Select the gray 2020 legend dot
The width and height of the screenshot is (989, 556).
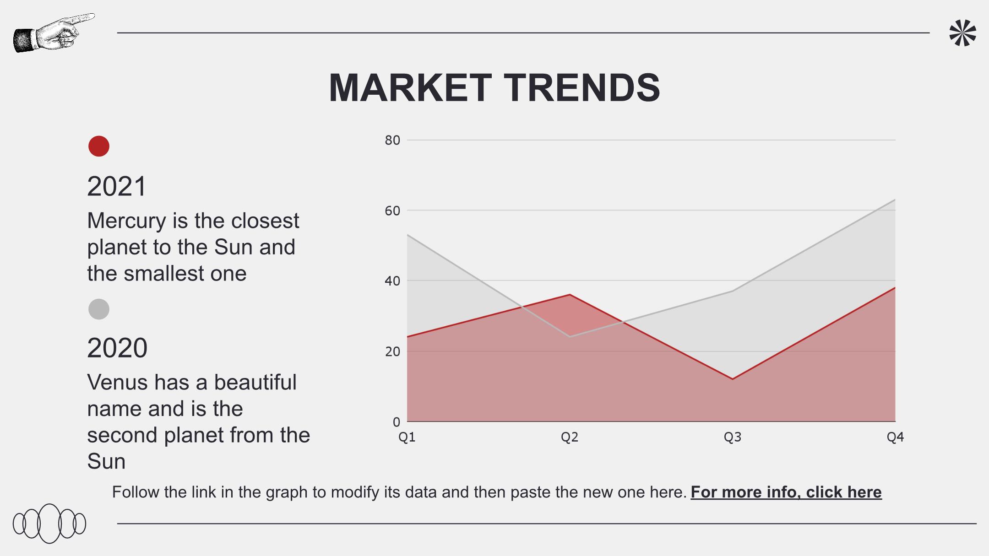click(99, 309)
